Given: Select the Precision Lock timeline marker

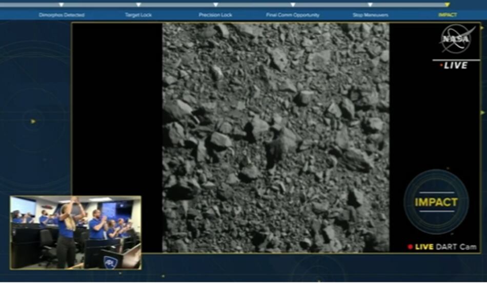Looking at the screenshot, I should click(x=215, y=5).
